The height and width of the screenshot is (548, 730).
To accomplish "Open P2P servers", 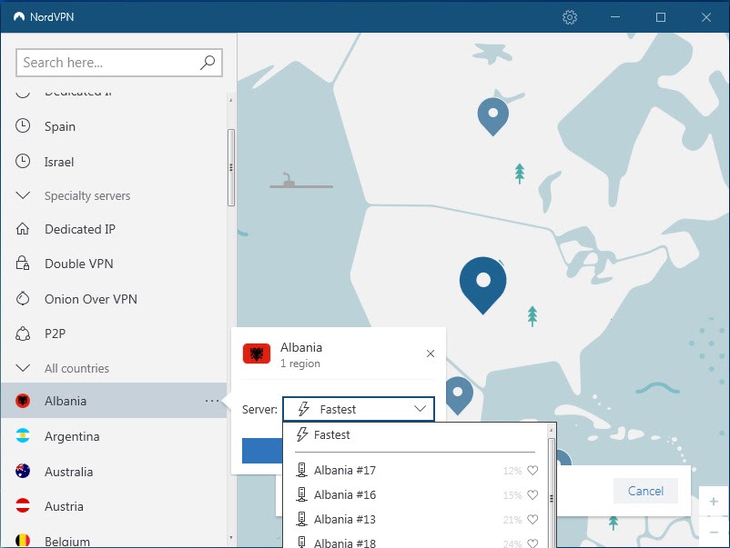I will 114,334.
